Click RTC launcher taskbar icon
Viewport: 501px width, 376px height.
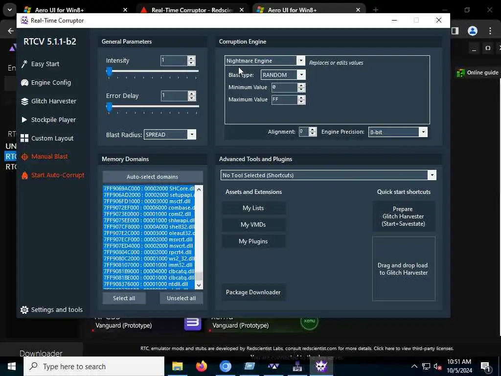click(273, 366)
